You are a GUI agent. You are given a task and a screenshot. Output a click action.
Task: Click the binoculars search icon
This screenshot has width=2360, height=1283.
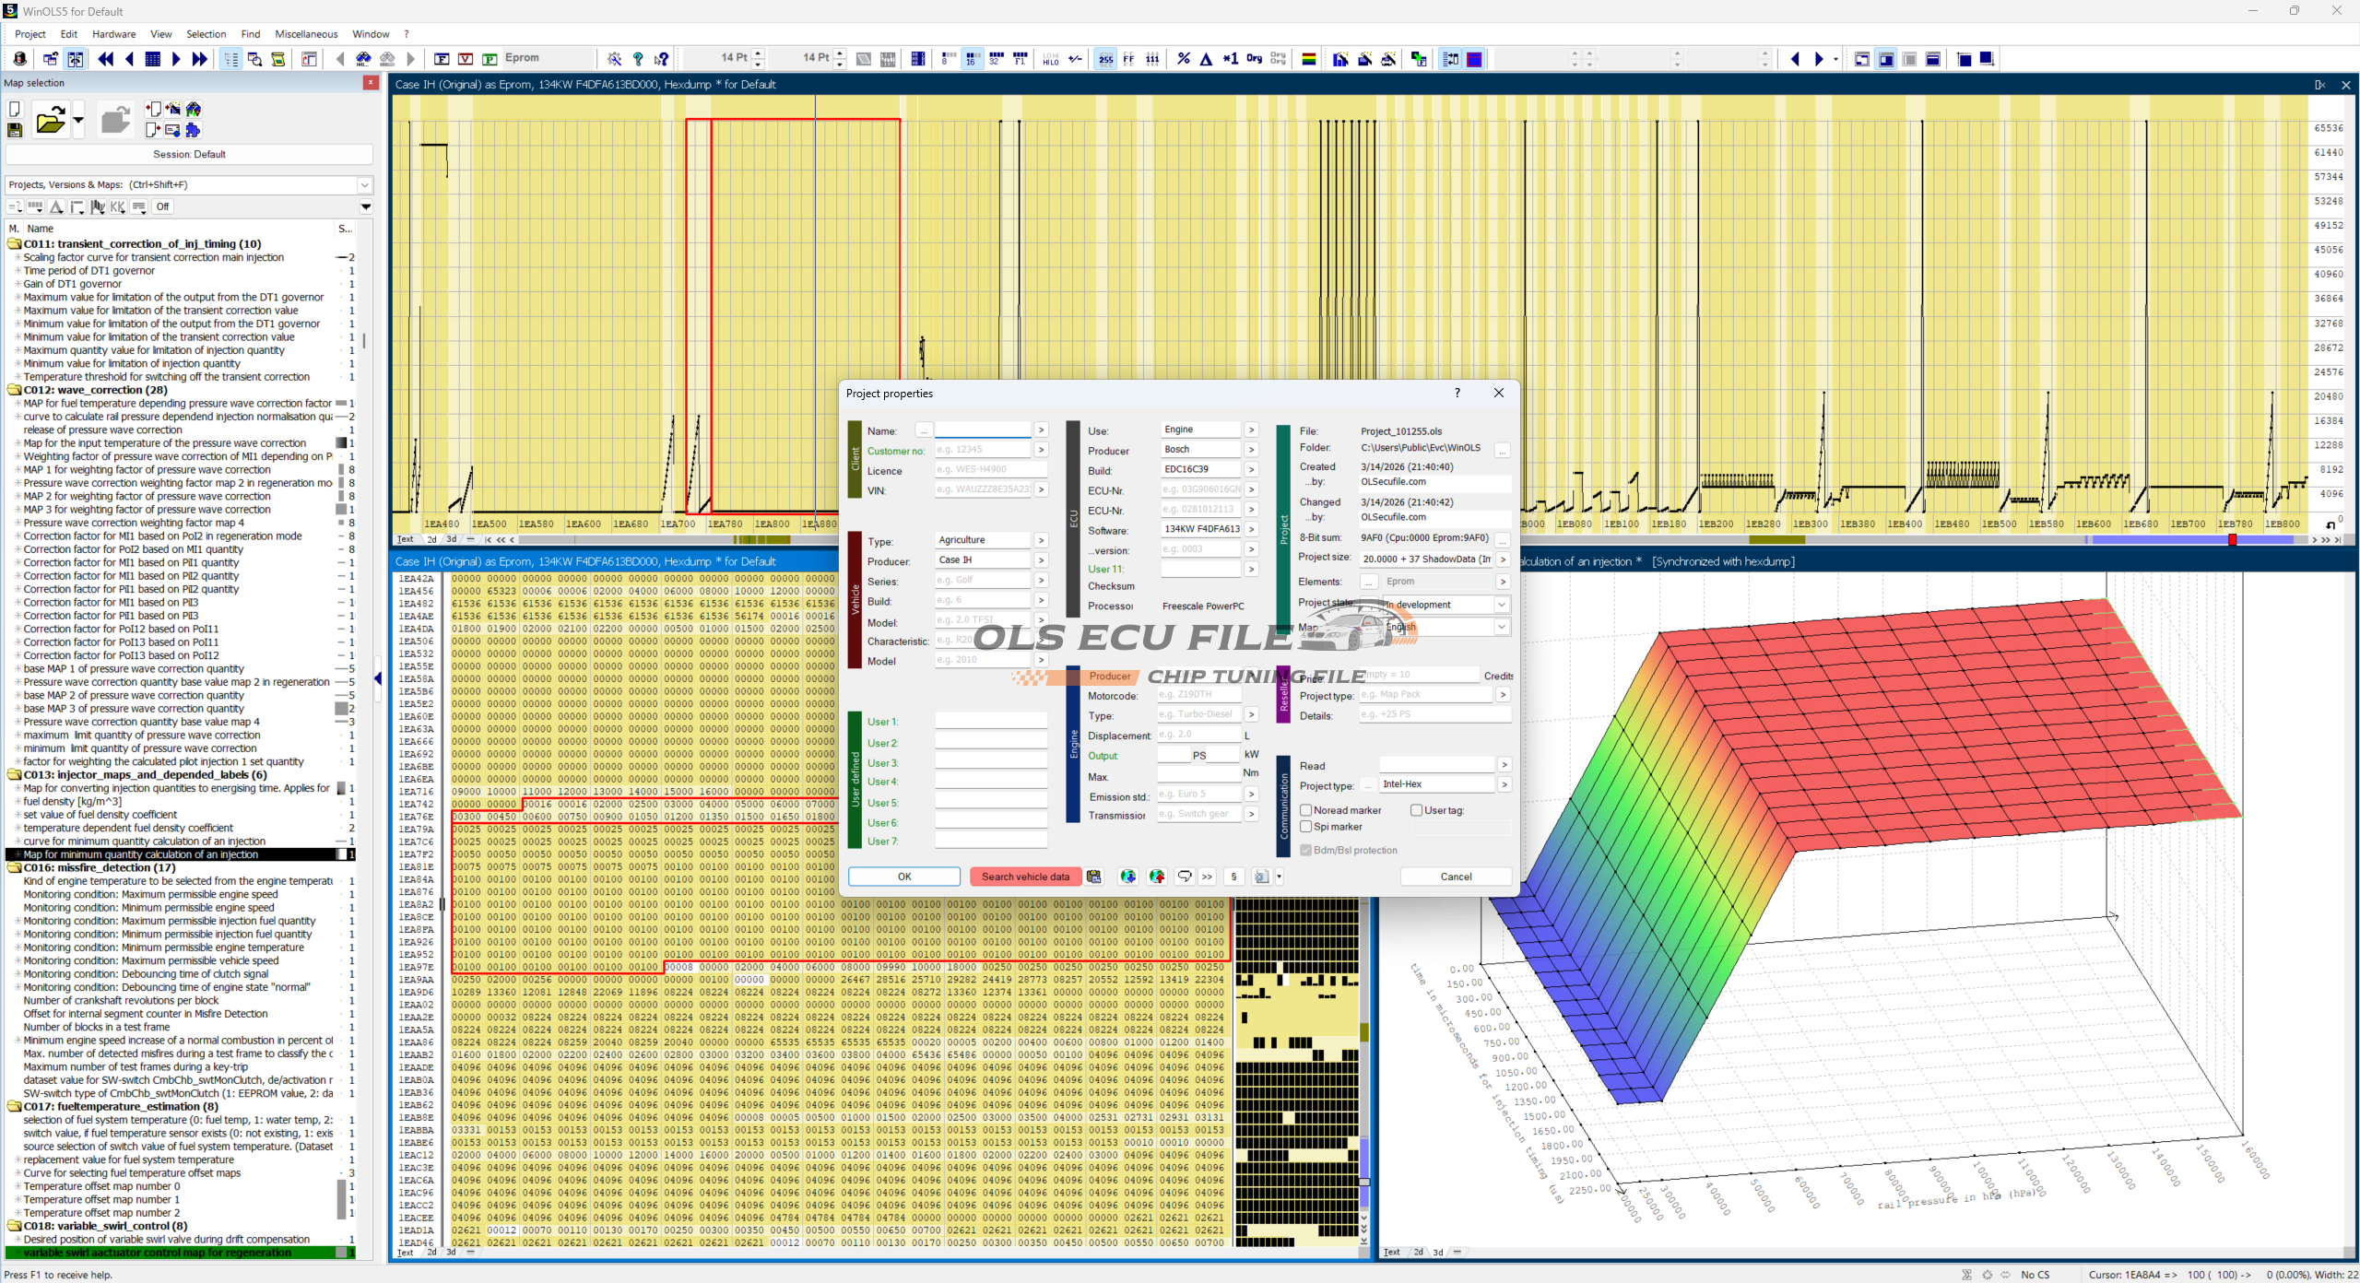[363, 59]
